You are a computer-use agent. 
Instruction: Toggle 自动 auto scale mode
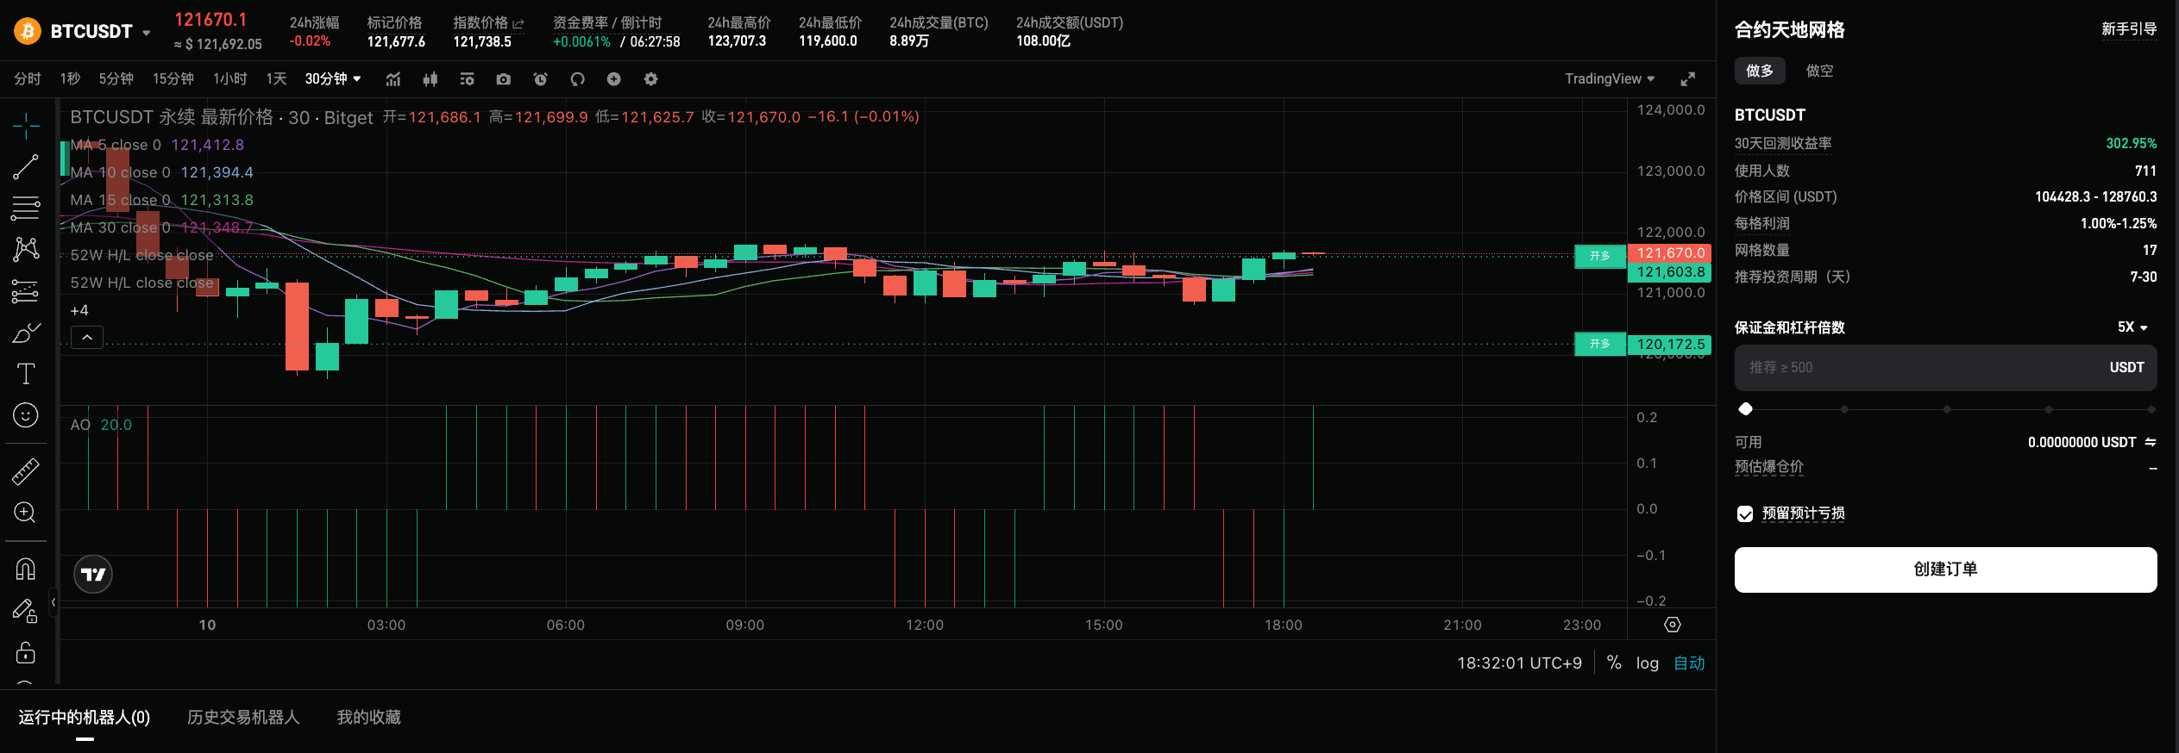coord(1689,663)
